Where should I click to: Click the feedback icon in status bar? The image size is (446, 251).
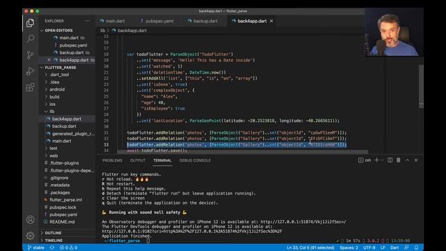(x=406, y=248)
